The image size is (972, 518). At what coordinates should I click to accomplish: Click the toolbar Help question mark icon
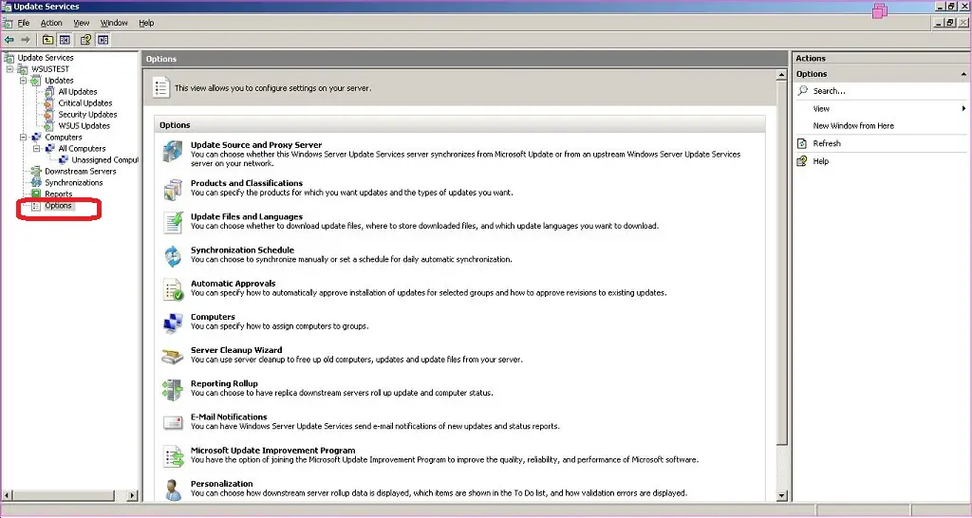86,40
